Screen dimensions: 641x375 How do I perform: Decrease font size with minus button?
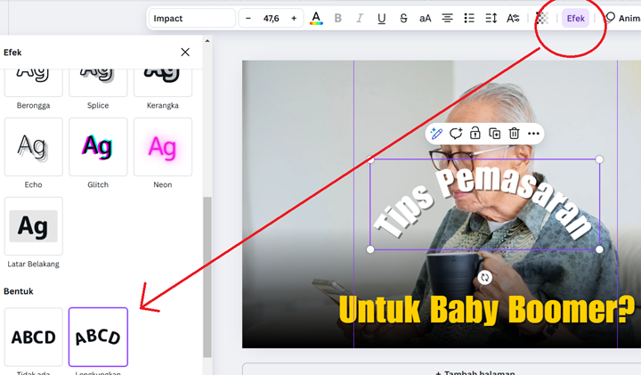248,19
